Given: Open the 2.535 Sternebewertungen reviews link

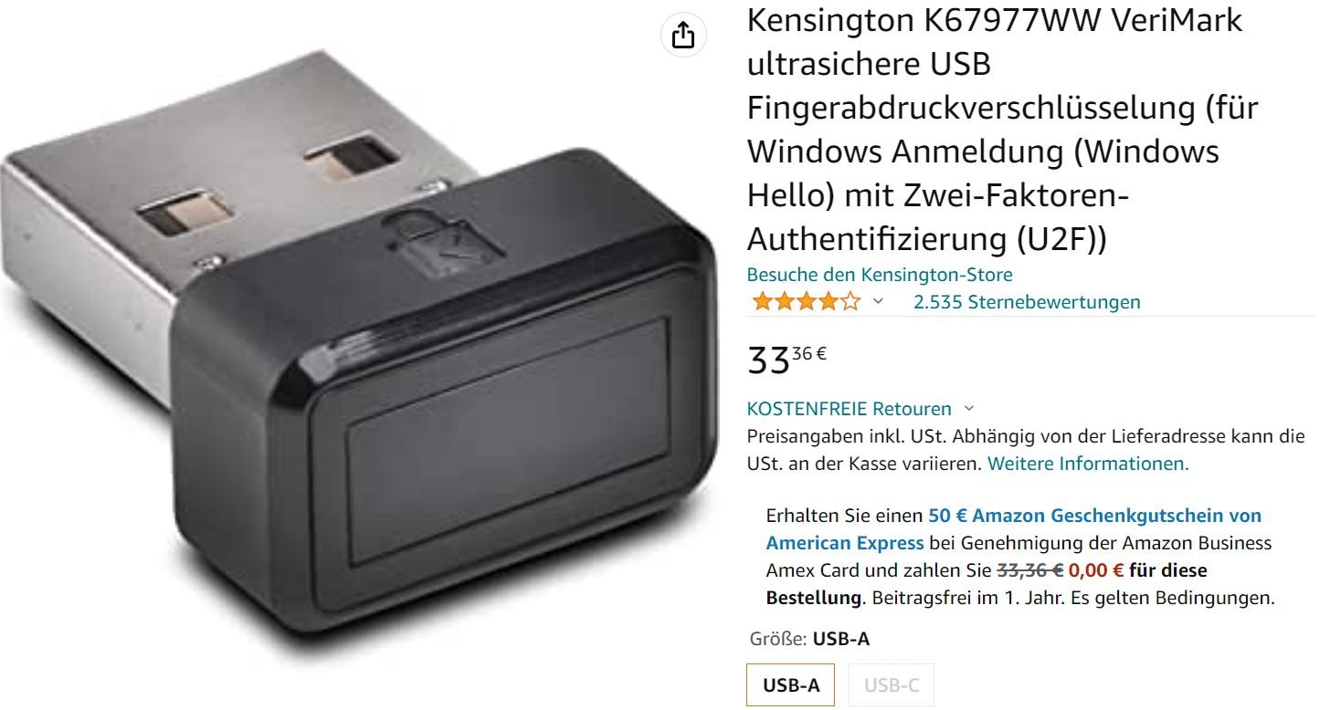Looking at the screenshot, I should click(x=1027, y=302).
